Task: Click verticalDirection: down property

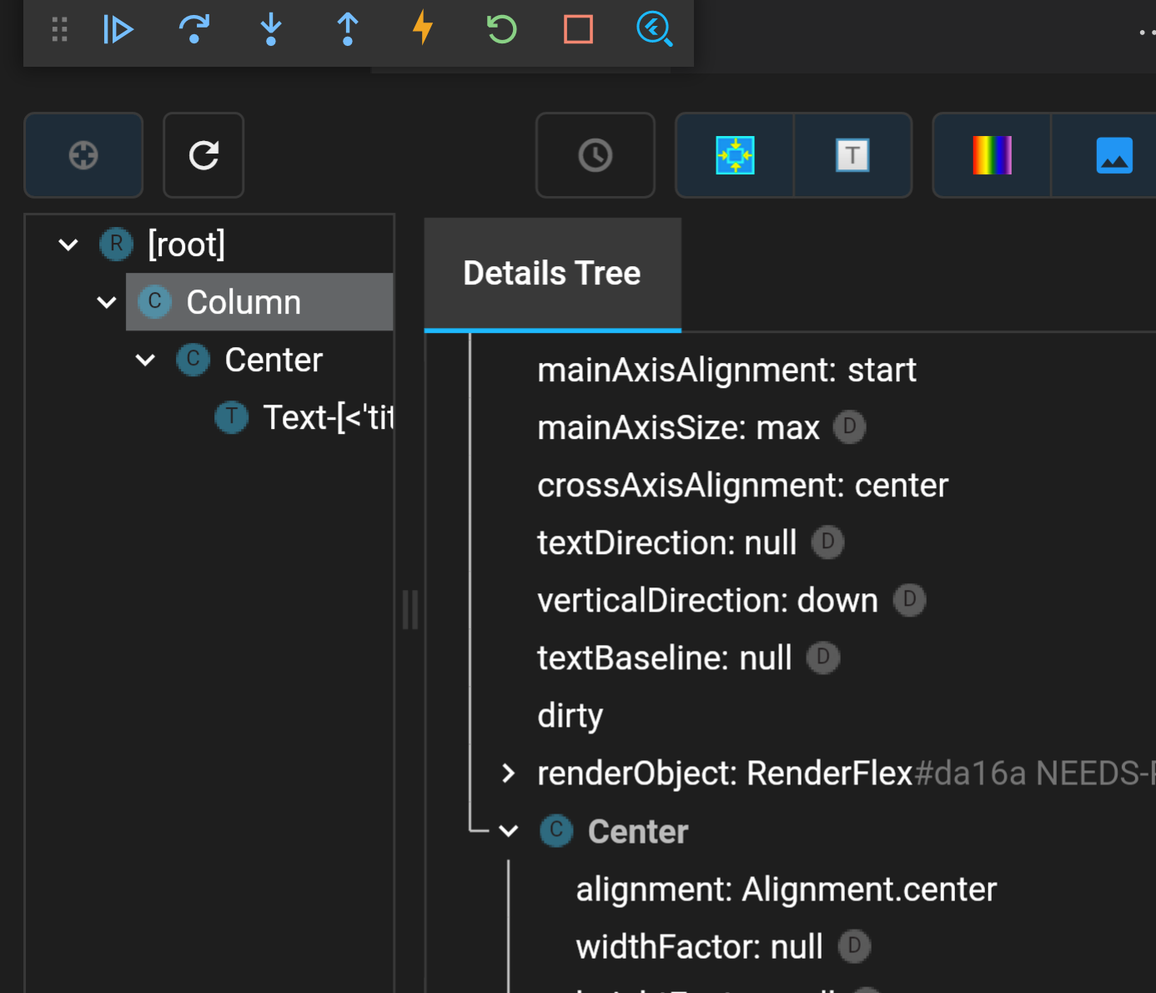Action: click(707, 601)
